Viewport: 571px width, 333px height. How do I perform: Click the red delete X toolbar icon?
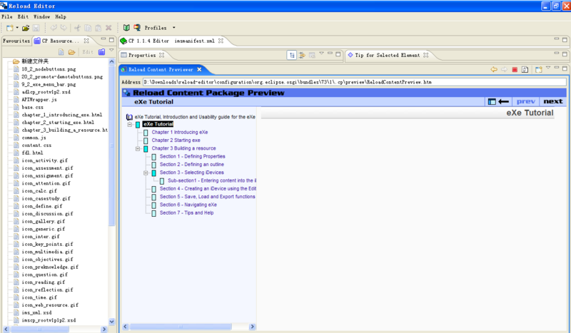[108, 28]
